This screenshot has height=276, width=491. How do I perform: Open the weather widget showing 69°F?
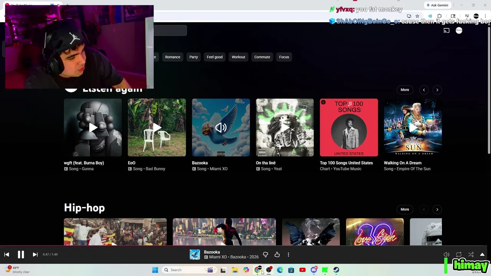point(17,270)
